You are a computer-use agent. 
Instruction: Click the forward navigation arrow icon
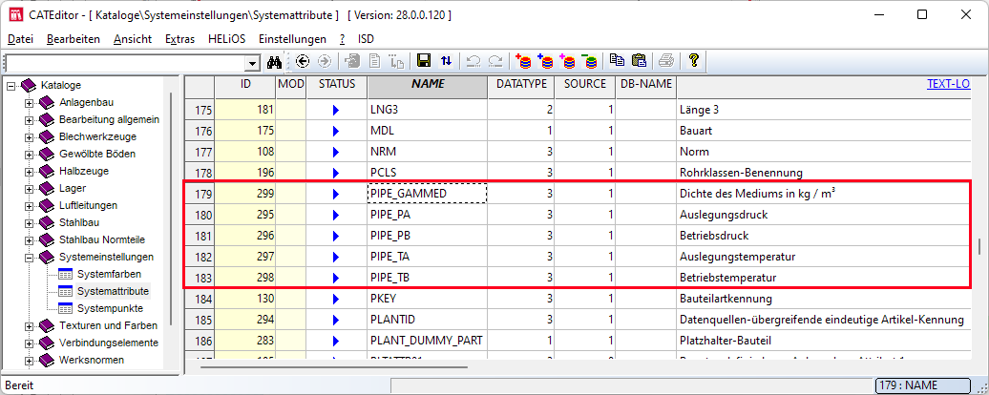tap(325, 61)
